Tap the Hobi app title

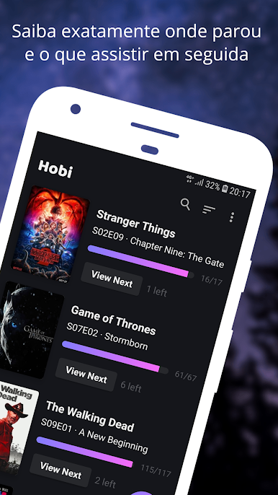click(55, 170)
